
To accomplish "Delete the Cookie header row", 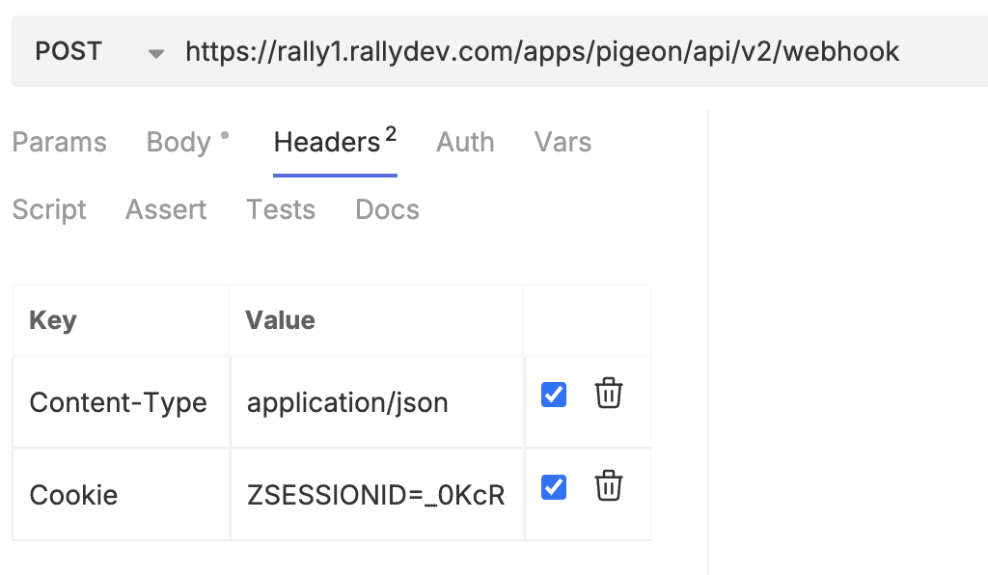I will click(x=608, y=486).
